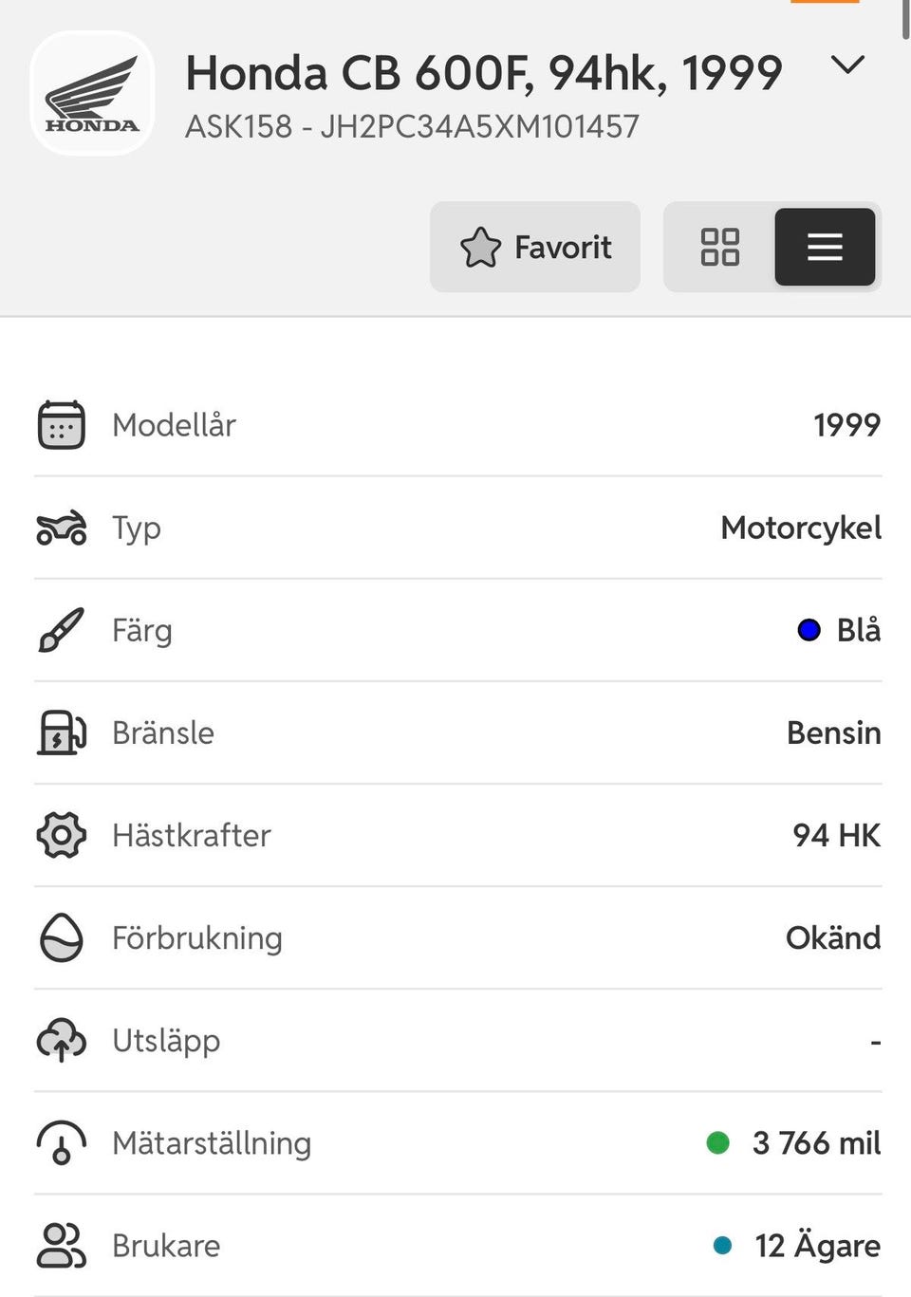The width and height of the screenshot is (911, 1297).
Task: Click the gauge icon beside Mätarställning
Action: coord(62,1142)
